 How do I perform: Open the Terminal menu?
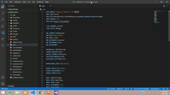[x=40, y=2]
